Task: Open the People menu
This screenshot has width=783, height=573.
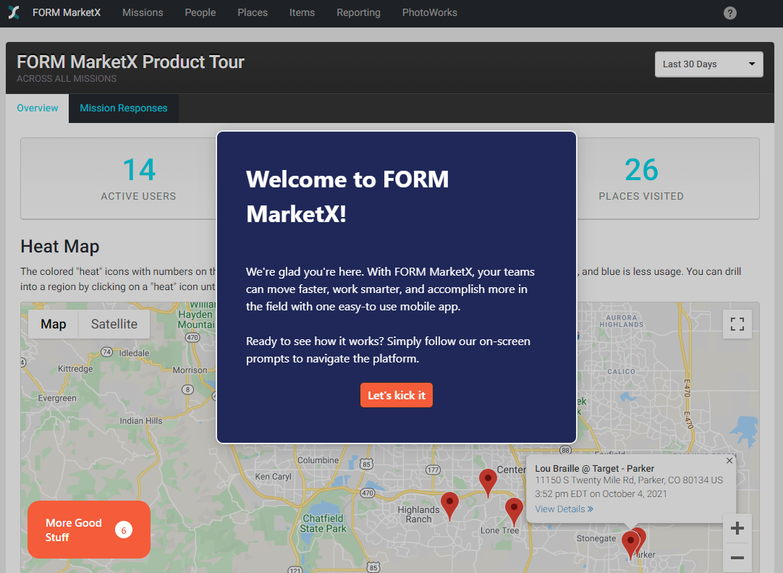Action: pyautogui.click(x=200, y=12)
